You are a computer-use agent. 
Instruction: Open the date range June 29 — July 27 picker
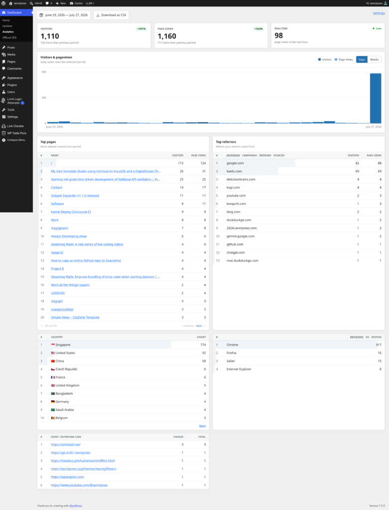[x=64, y=15]
